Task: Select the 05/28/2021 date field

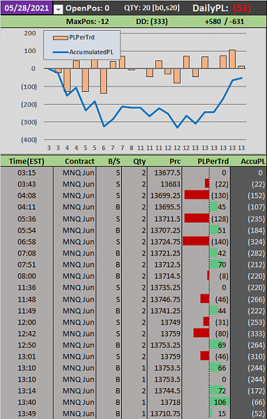Action: (x=26, y=7)
